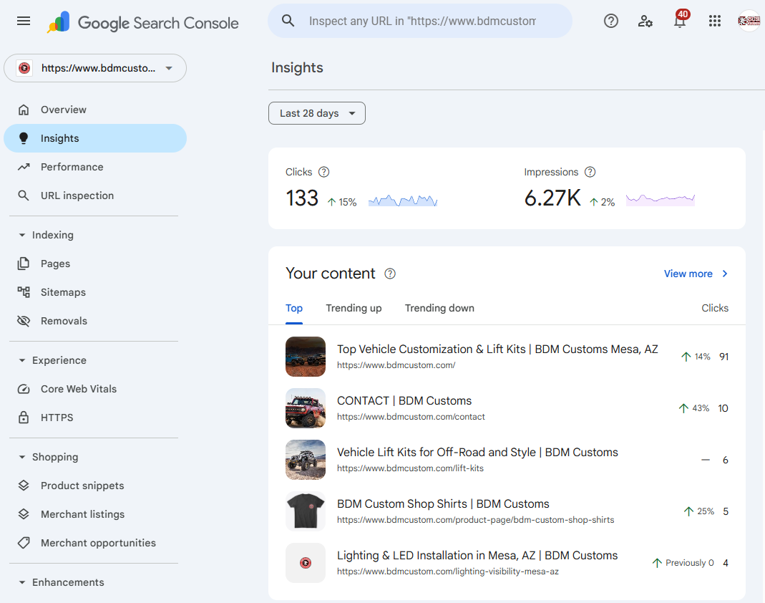Open Lighting & LED Installation entry
The width and height of the screenshot is (765, 603).
pos(507,563)
